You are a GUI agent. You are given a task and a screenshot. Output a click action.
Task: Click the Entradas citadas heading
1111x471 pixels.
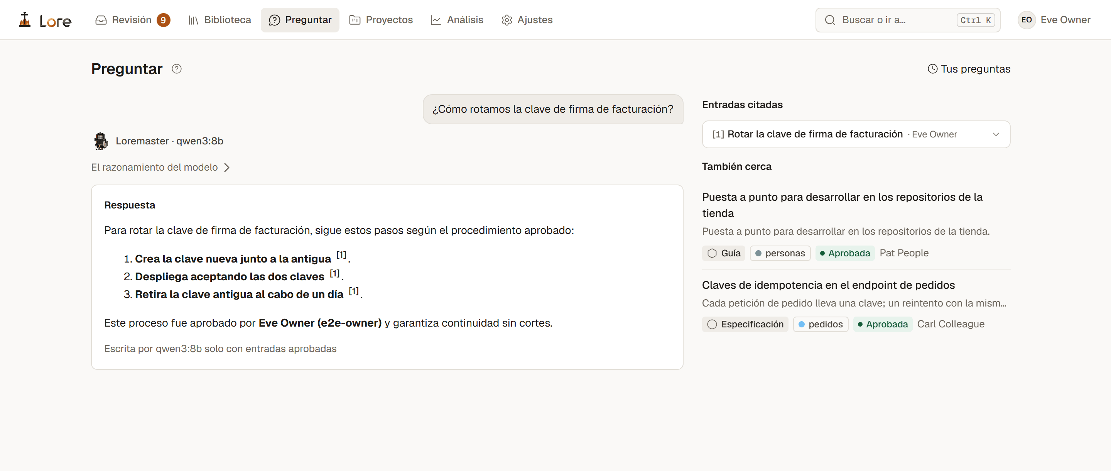coord(742,105)
